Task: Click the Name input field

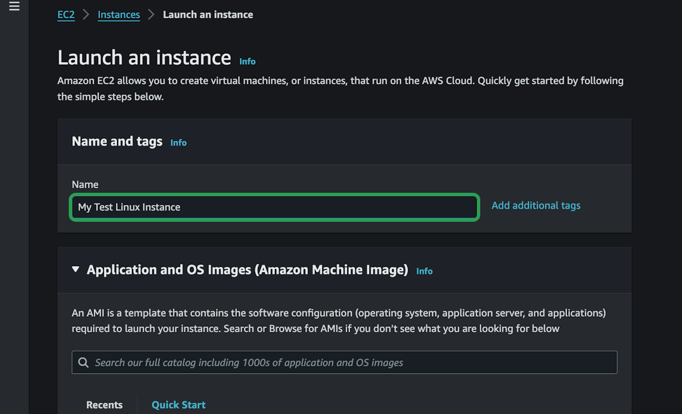Action: coord(274,207)
